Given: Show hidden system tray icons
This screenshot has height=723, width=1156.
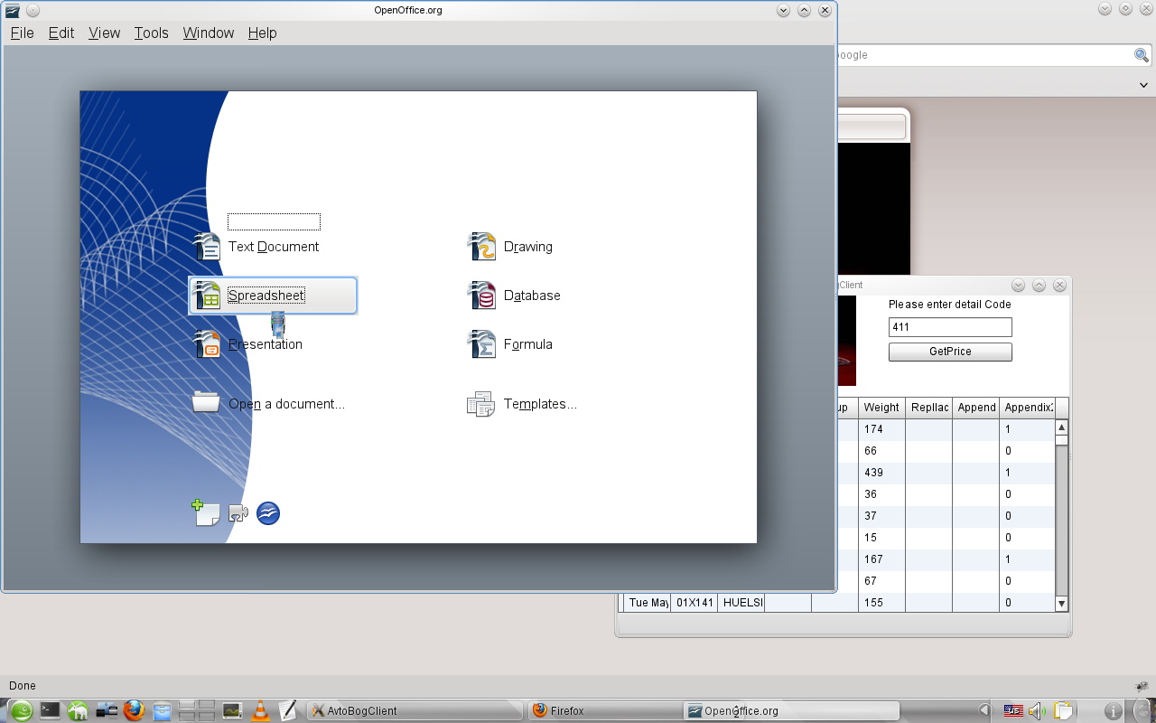Looking at the screenshot, I should coord(985,711).
